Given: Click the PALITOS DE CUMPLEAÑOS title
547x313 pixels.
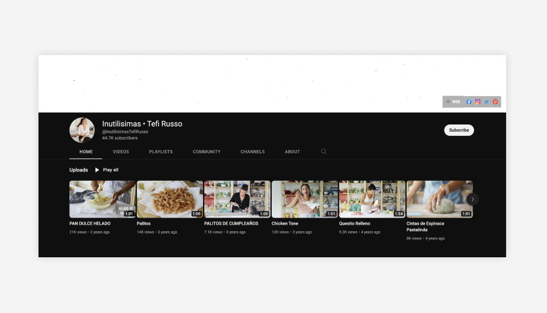Looking at the screenshot, I should pos(231,223).
